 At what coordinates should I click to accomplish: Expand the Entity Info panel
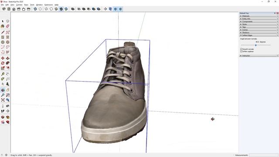(259, 19)
